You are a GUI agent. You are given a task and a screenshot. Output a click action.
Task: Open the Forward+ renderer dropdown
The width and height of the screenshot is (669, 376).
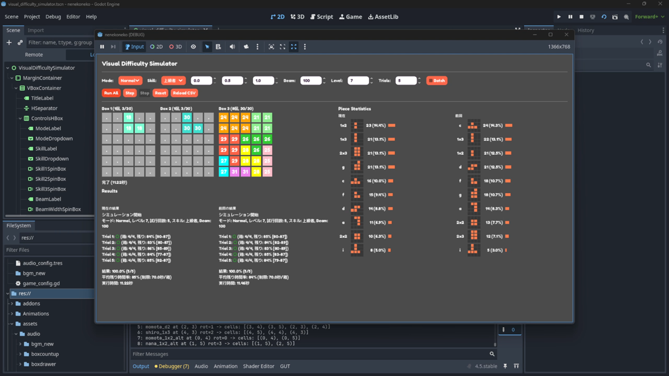click(x=649, y=17)
